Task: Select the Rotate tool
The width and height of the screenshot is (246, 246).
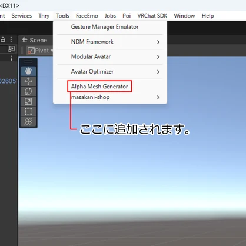Action: (28, 91)
